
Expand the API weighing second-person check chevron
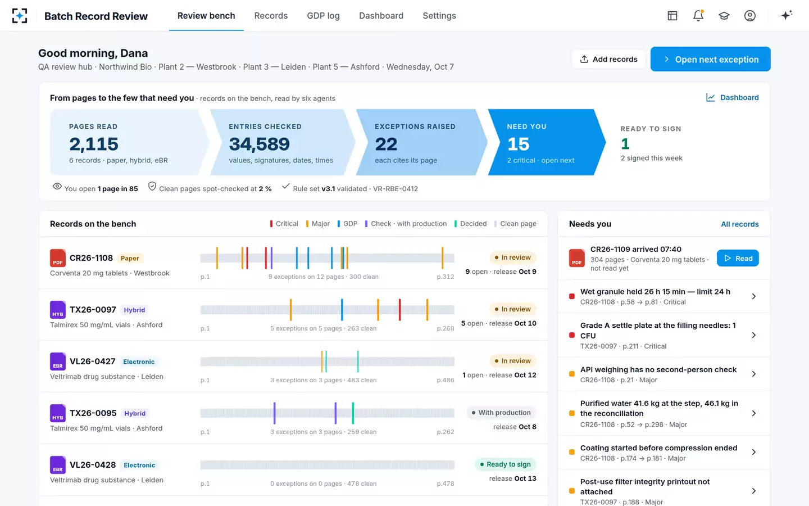[754, 374]
